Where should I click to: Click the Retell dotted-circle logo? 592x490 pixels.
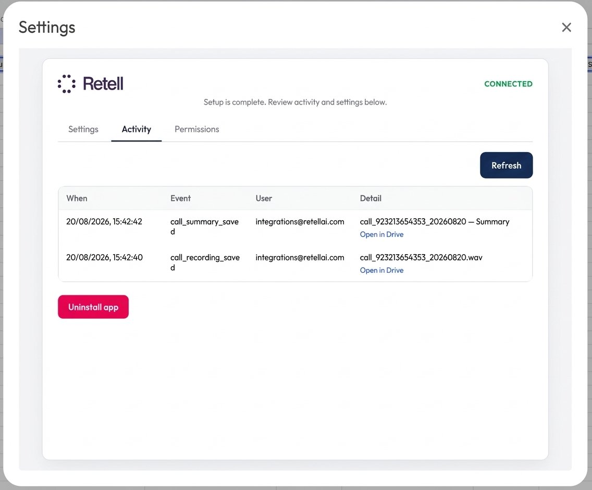(x=67, y=84)
